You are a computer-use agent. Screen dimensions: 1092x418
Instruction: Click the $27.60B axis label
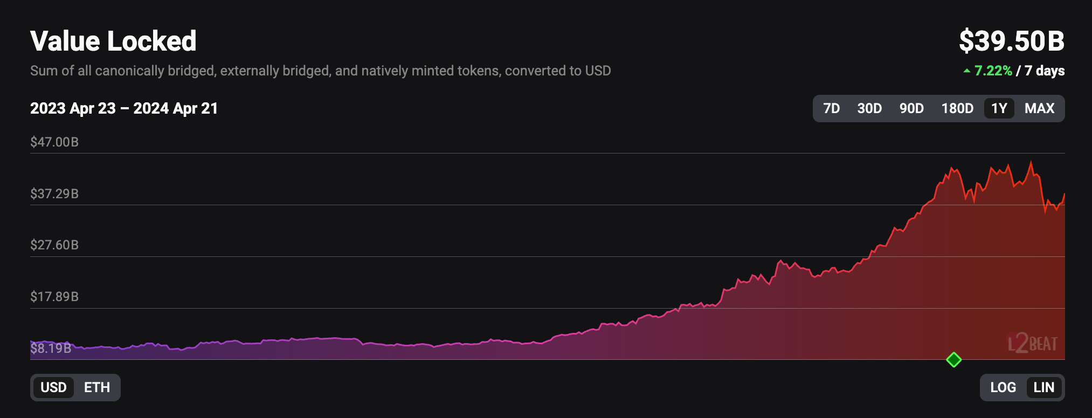[54, 245]
